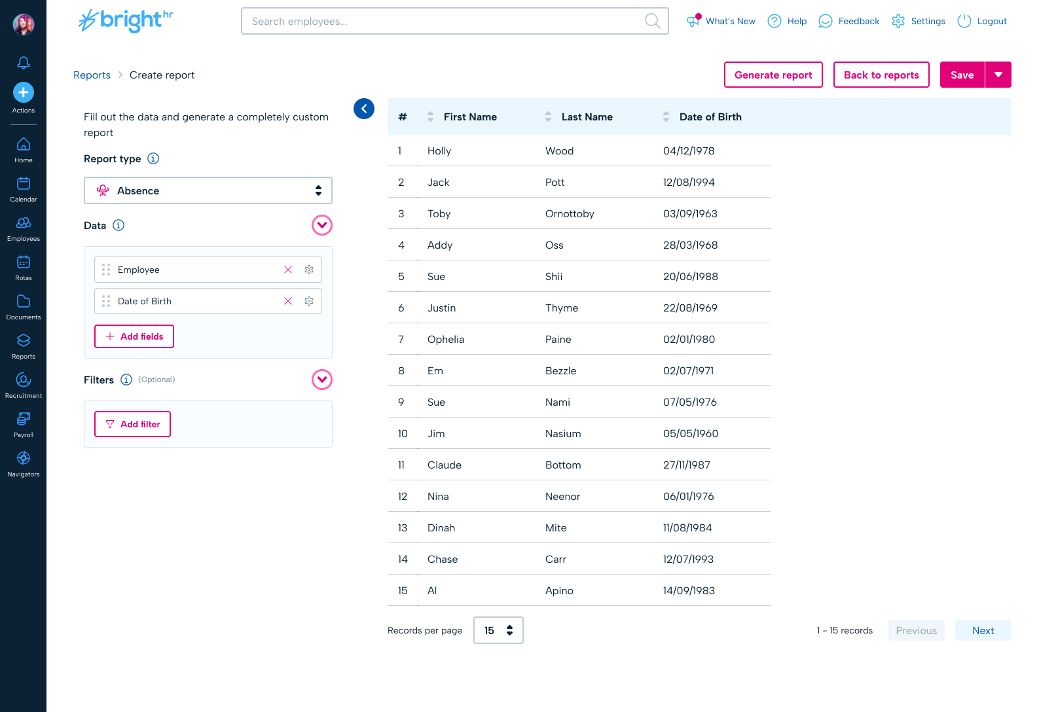Collapse the Filters section
This screenshot has width=1039, height=712.
(322, 380)
